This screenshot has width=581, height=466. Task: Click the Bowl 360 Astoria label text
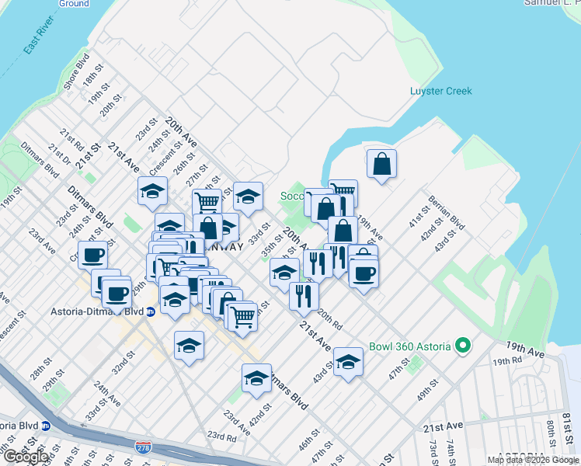pos(410,346)
